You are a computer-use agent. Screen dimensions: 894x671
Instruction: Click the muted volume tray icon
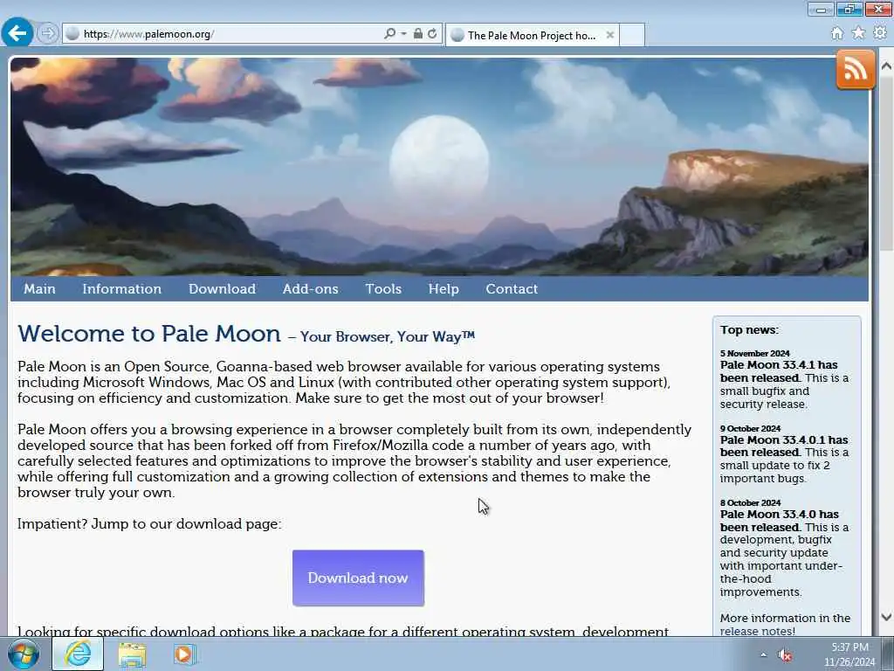[x=786, y=655]
